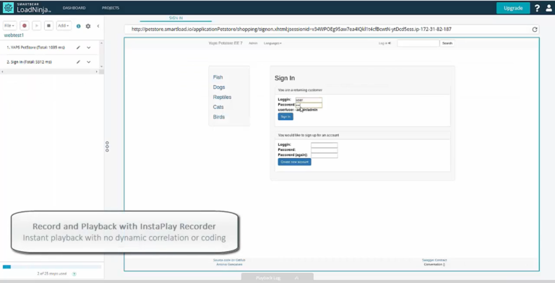The width and height of the screenshot is (555, 283).
Task: Open the File dropdown menu
Action: (x=9, y=26)
